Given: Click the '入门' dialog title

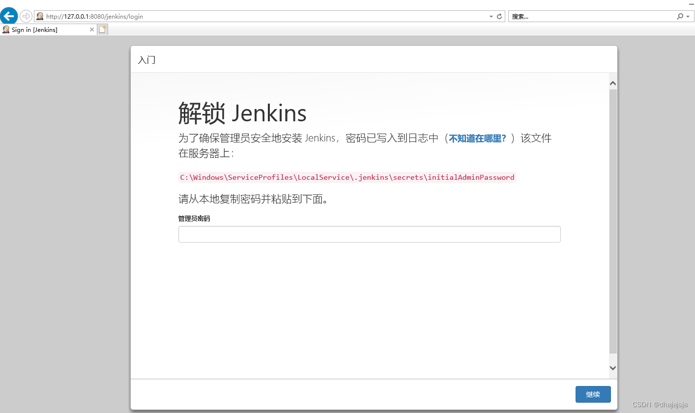Looking at the screenshot, I should (x=146, y=60).
